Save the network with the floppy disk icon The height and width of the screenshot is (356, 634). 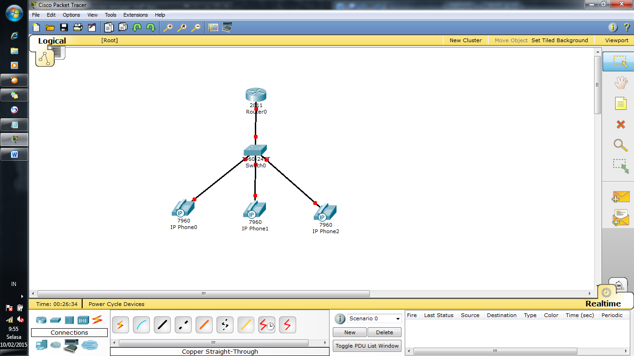pyautogui.click(x=64, y=27)
